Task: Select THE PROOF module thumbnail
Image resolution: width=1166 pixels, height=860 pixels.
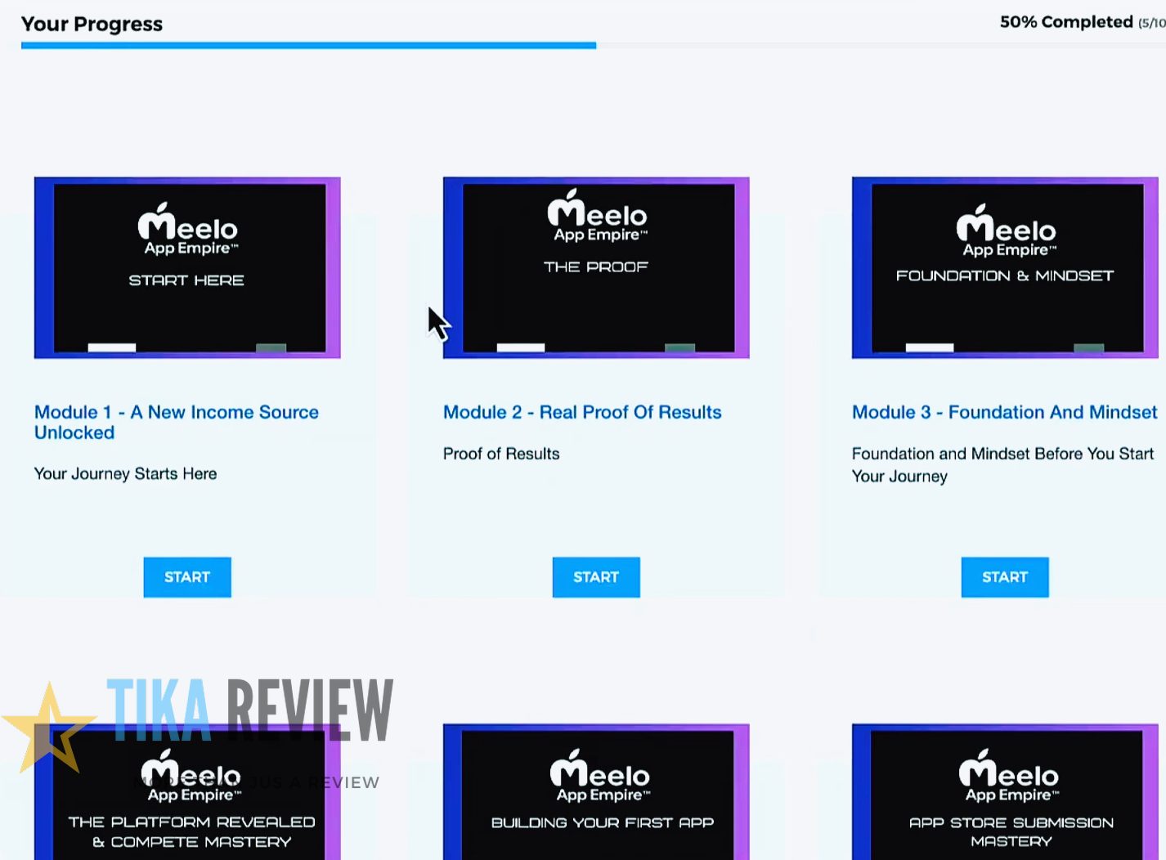Action: point(596,268)
